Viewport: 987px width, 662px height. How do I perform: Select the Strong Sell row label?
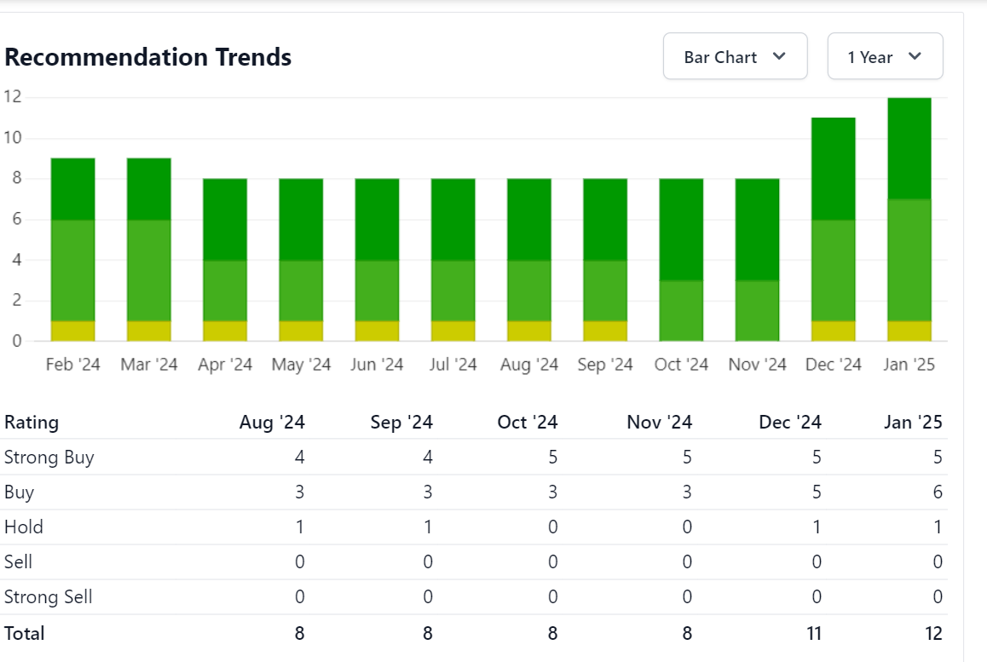tap(49, 597)
